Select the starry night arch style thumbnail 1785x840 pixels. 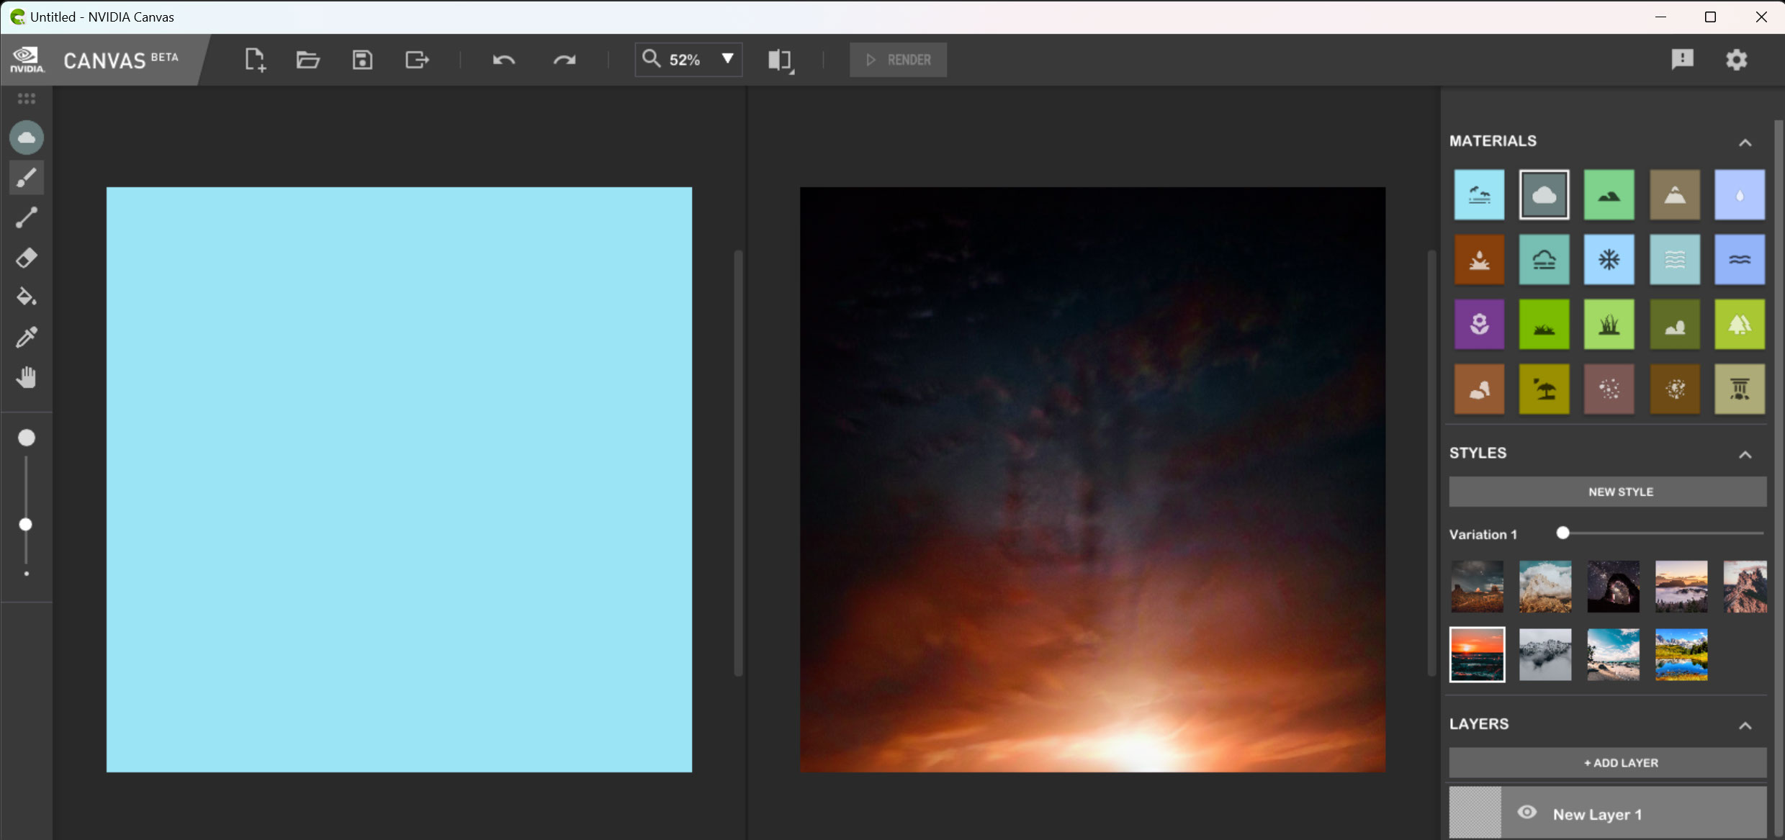pos(1613,587)
